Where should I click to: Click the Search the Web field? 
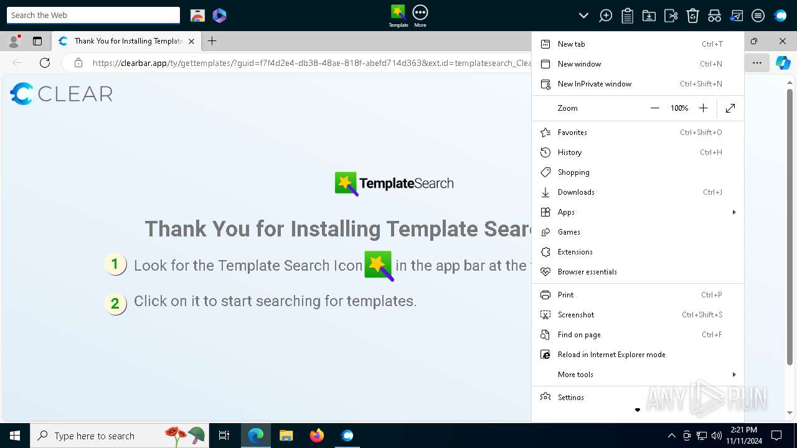tap(93, 15)
